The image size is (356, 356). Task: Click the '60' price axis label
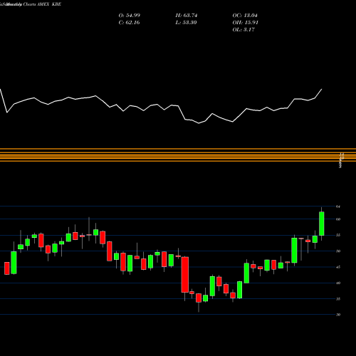coord(338,219)
